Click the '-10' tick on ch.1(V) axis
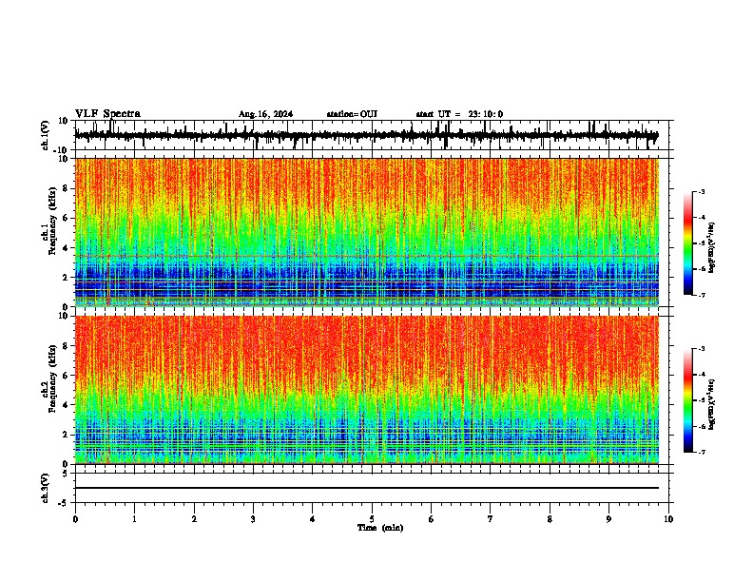Screen dimensions: 753x582 (61, 150)
